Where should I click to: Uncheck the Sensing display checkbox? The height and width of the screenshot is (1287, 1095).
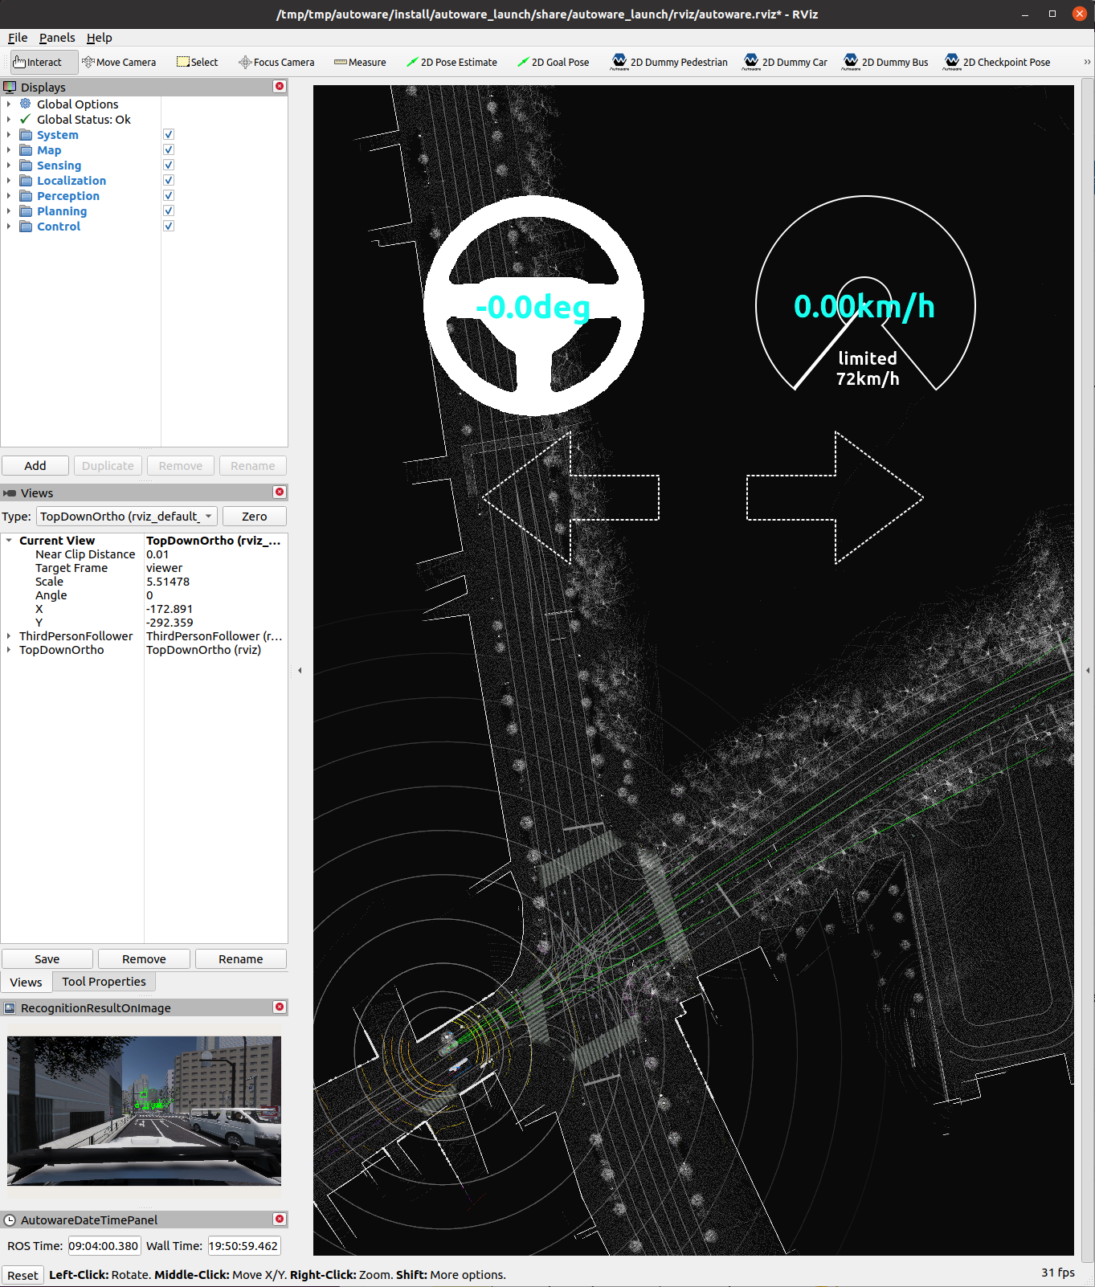pos(169,165)
